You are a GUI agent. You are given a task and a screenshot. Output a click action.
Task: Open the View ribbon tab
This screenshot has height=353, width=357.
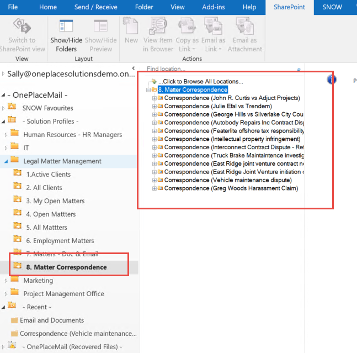tap(178, 7)
